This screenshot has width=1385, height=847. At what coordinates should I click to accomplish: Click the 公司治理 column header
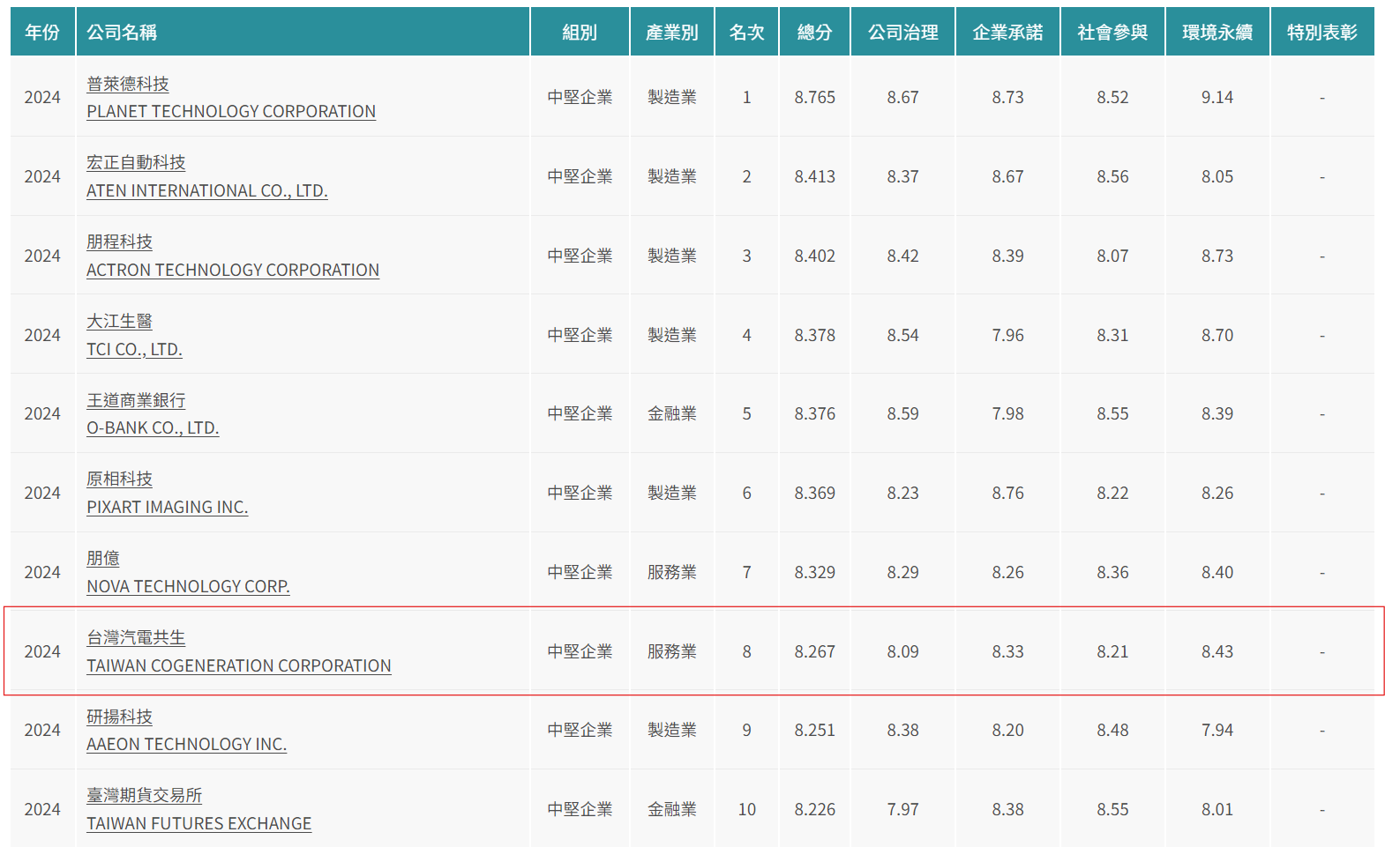902,33
